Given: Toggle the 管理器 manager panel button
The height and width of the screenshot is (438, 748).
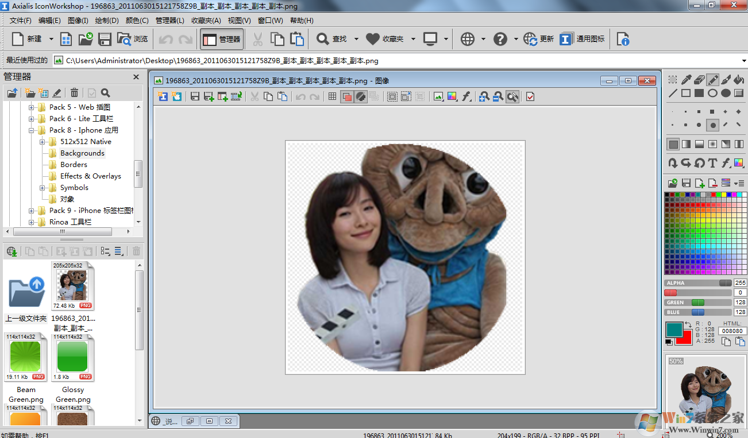Looking at the screenshot, I should point(222,39).
